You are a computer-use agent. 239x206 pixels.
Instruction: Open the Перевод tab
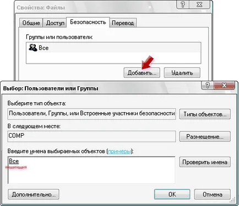123,23
